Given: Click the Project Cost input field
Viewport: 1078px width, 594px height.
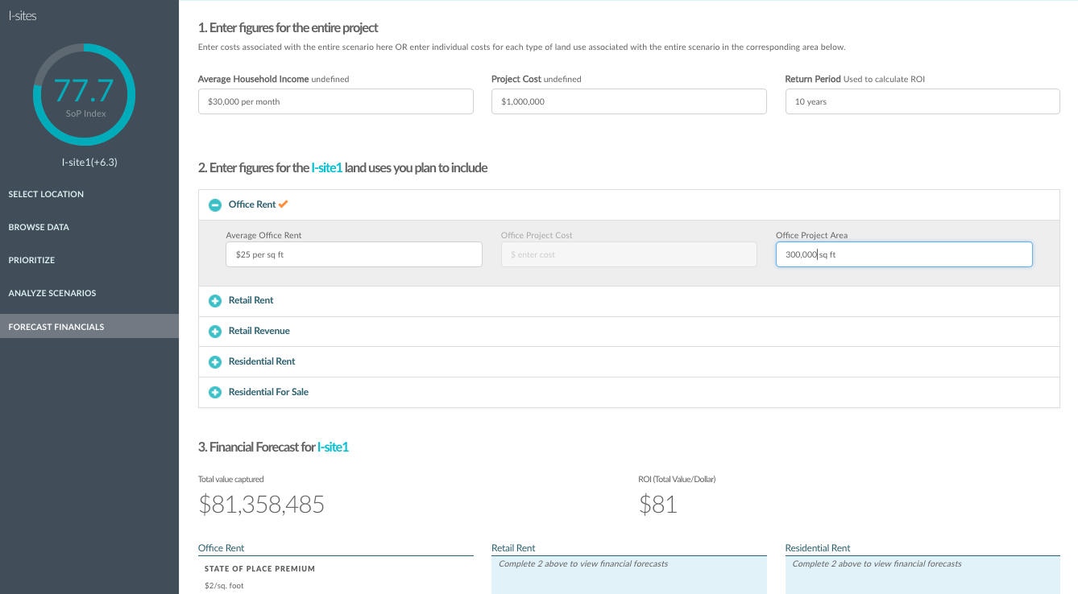Looking at the screenshot, I should tap(629, 101).
